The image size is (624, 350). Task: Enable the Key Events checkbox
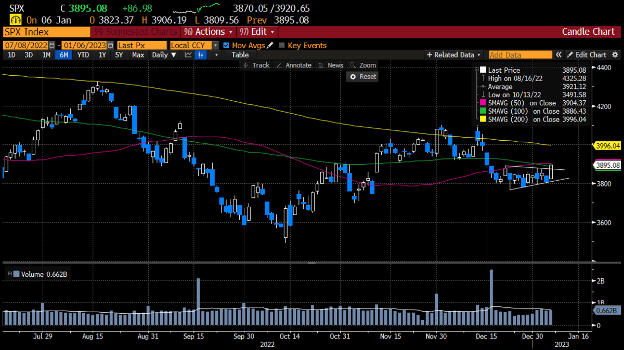pyautogui.click(x=282, y=45)
